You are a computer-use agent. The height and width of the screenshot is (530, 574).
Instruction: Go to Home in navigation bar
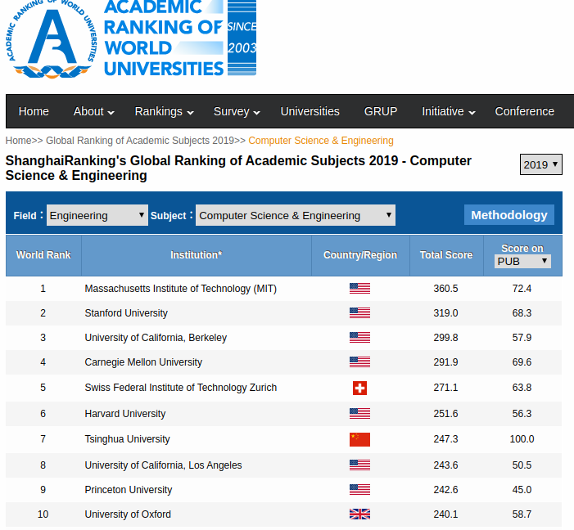coord(34,111)
